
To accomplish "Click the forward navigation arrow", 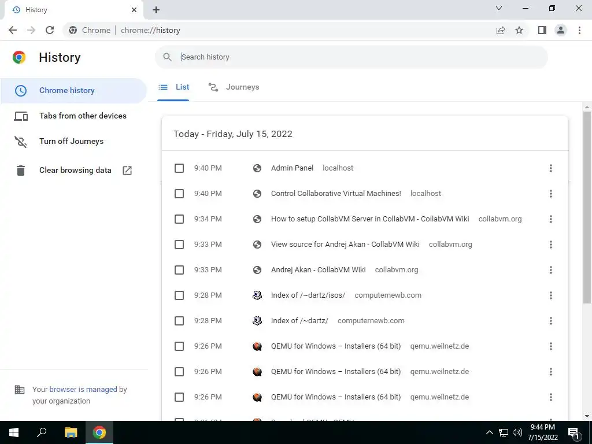I will coord(31,30).
